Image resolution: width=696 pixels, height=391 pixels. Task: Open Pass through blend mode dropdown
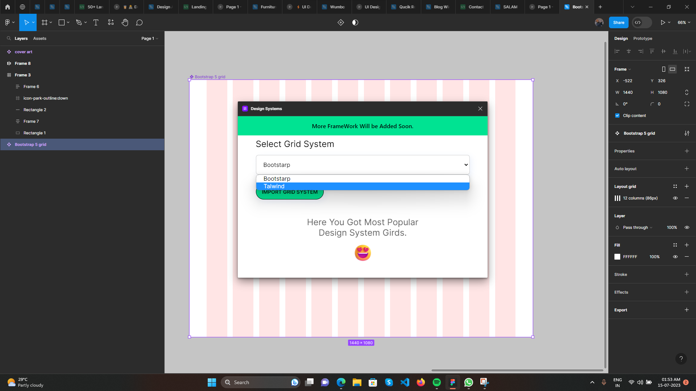coord(637,227)
